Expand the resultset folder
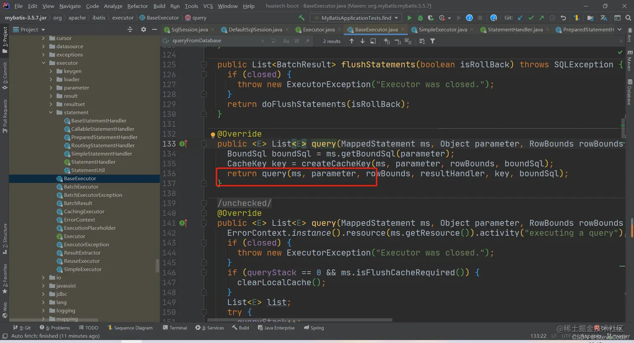 (x=51, y=104)
